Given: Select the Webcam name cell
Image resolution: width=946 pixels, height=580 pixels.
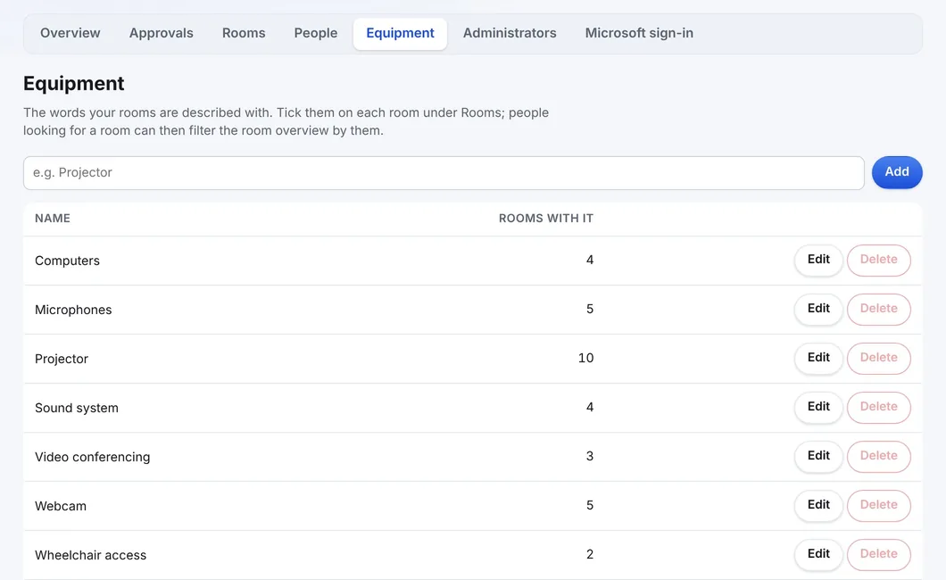Looking at the screenshot, I should [x=61, y=507].
